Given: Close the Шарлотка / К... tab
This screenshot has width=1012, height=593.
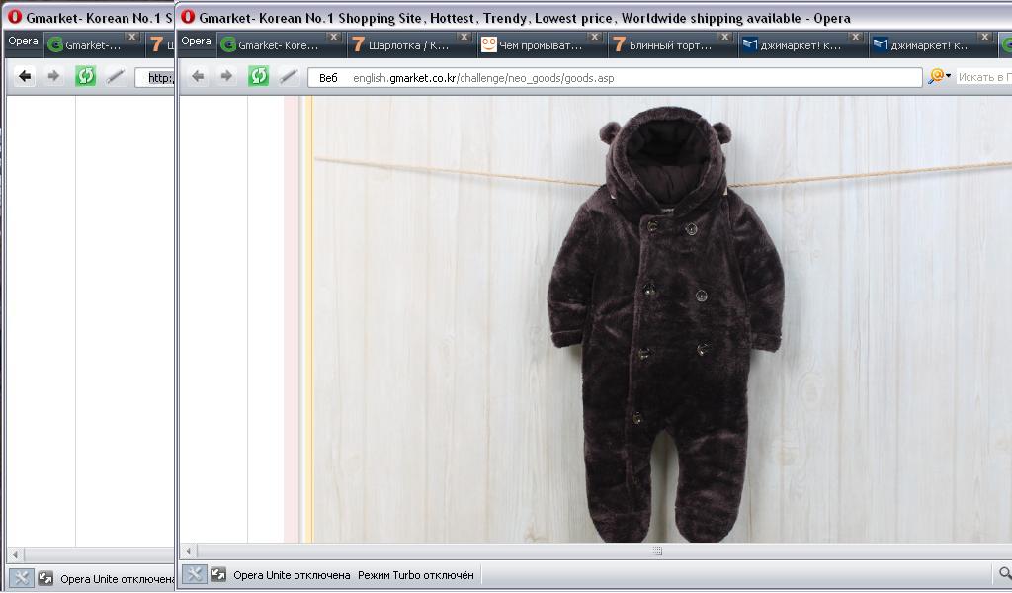Looking at the screenshot, I should coord(464,38).
